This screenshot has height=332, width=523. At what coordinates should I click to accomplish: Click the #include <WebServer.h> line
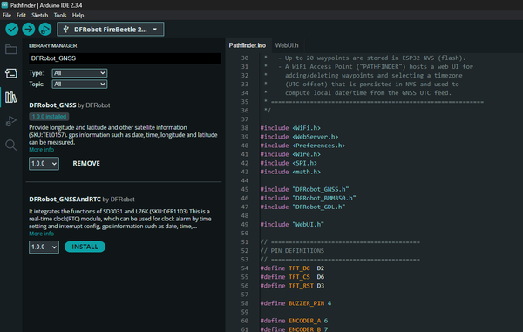click(299, 137)
